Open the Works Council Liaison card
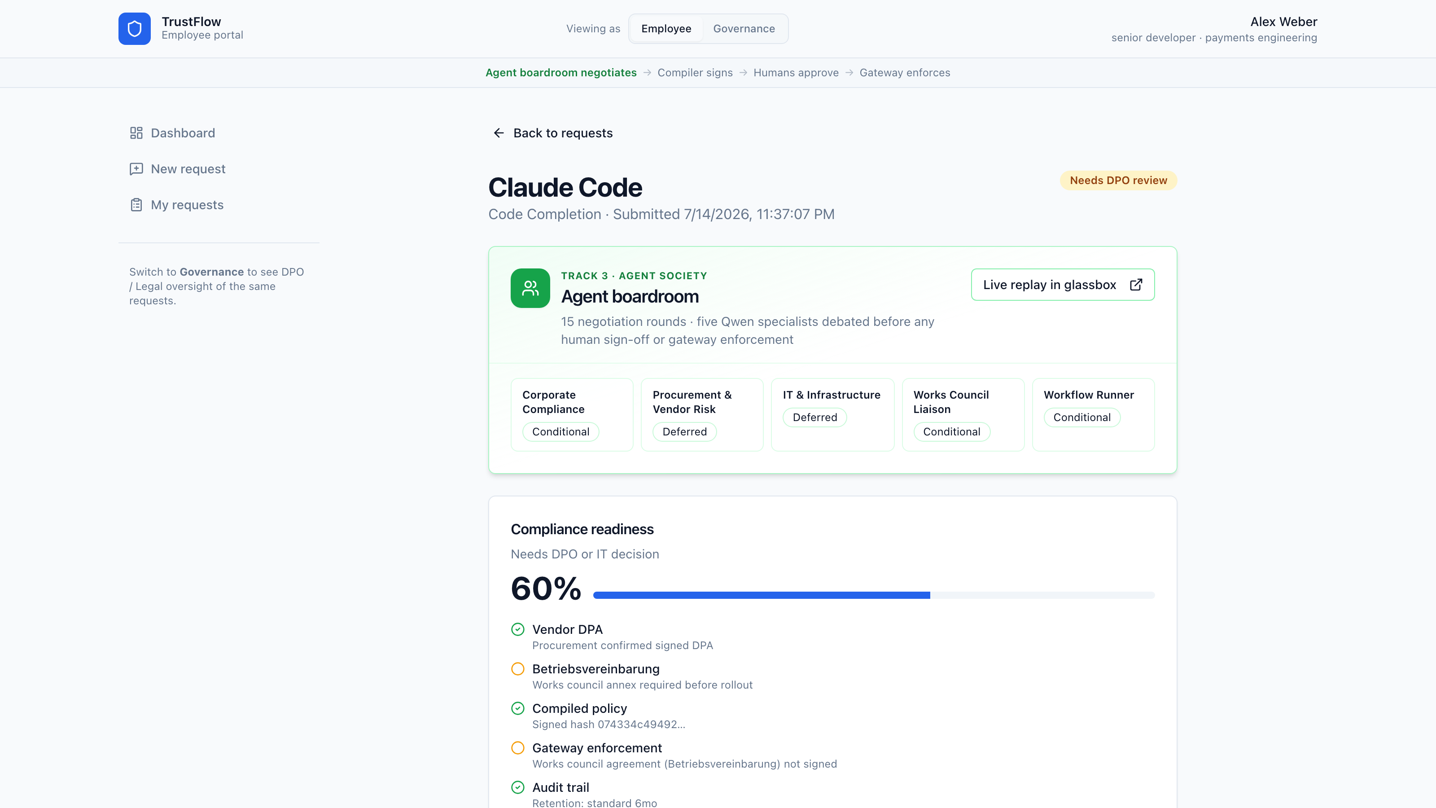The image size is (1436, 808). pyautogui.click(x=963, y=414)
